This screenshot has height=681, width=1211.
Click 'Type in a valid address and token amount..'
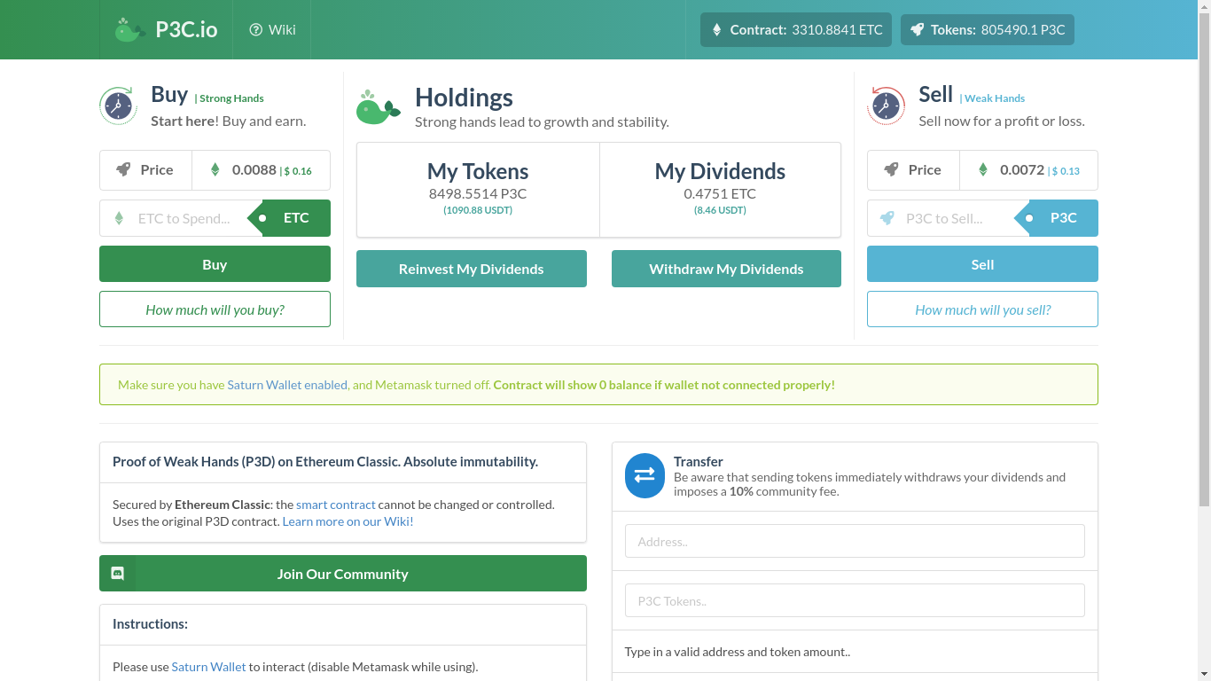coord(738,652)
